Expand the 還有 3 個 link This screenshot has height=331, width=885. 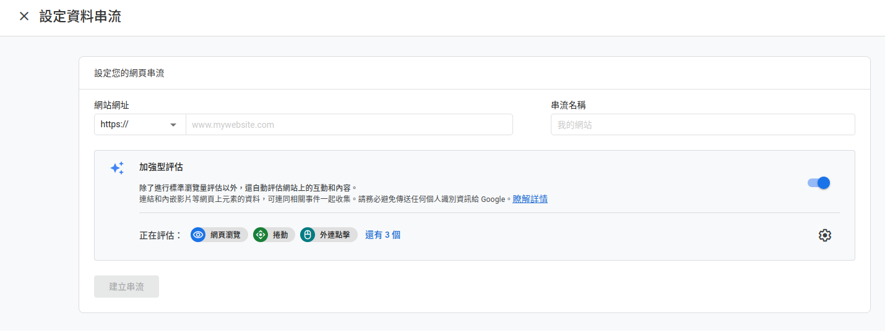point(382,235)
